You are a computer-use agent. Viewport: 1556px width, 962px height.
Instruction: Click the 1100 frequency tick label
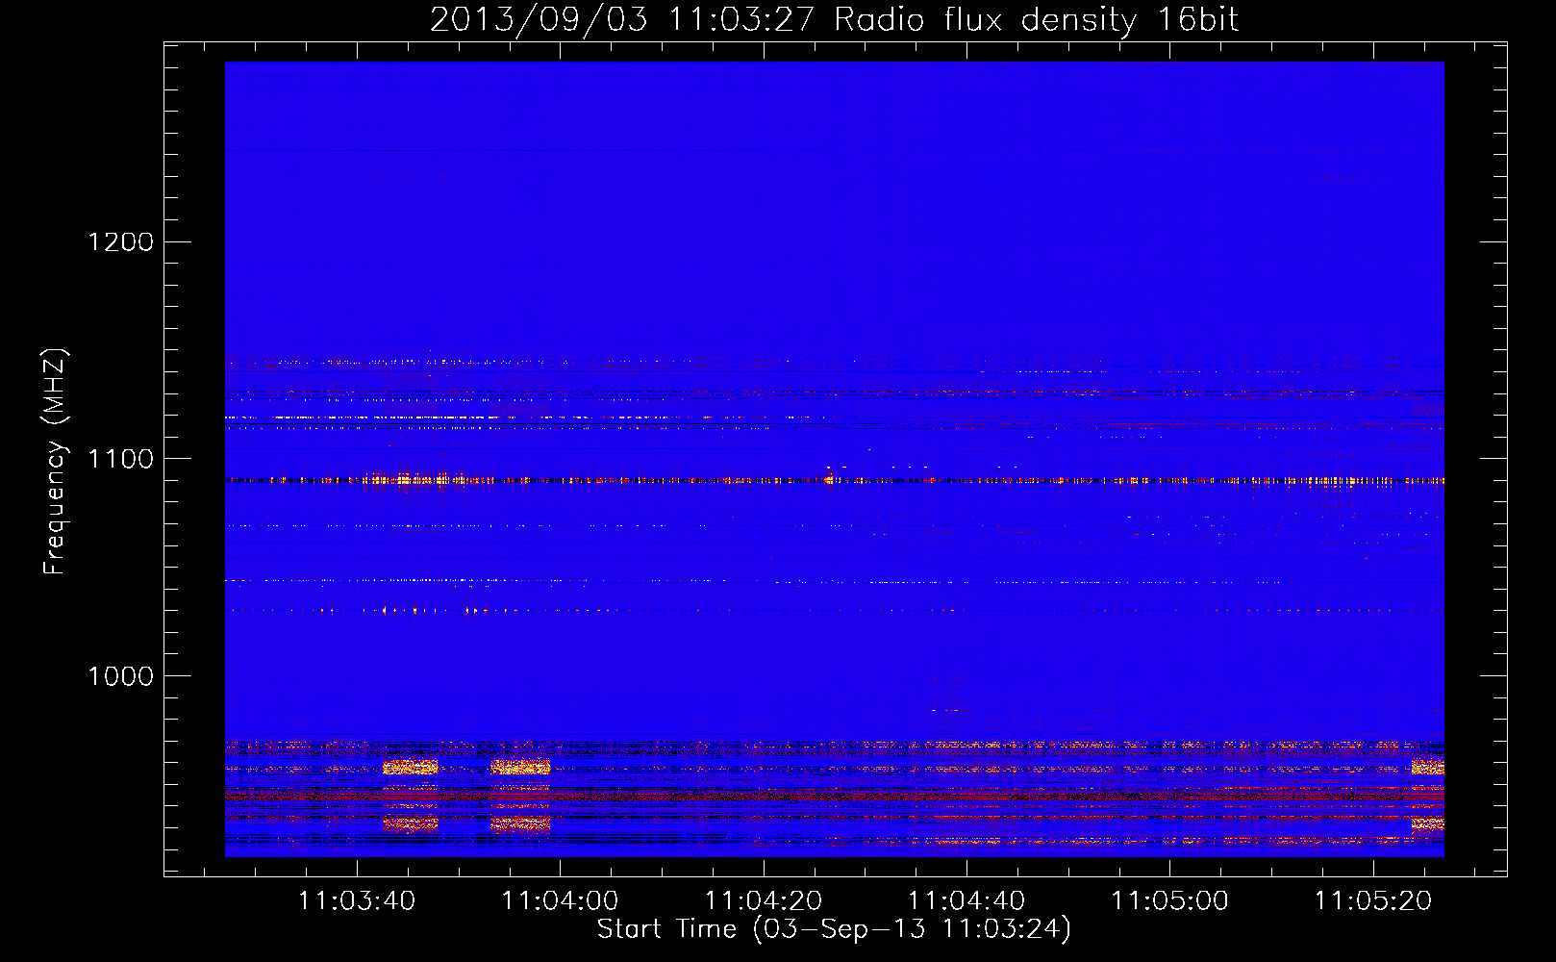tap(120, 459)
